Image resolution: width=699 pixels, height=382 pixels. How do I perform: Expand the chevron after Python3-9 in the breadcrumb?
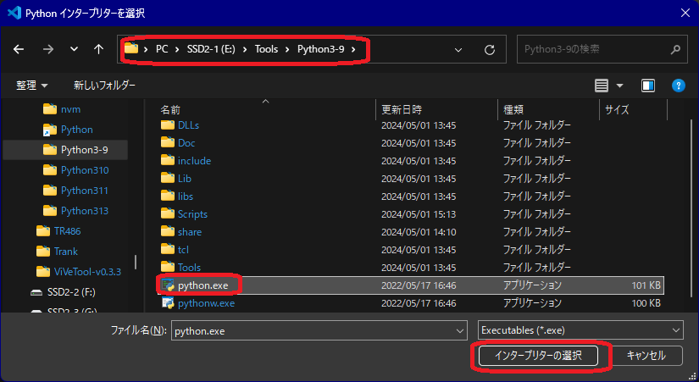point(353,49)
